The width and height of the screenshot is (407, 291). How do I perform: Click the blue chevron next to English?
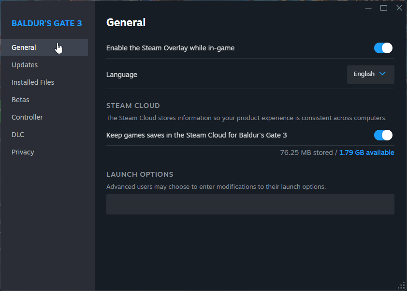(382, 74)
